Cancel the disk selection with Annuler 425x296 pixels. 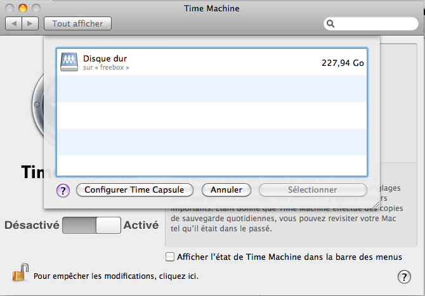point(226,190)
